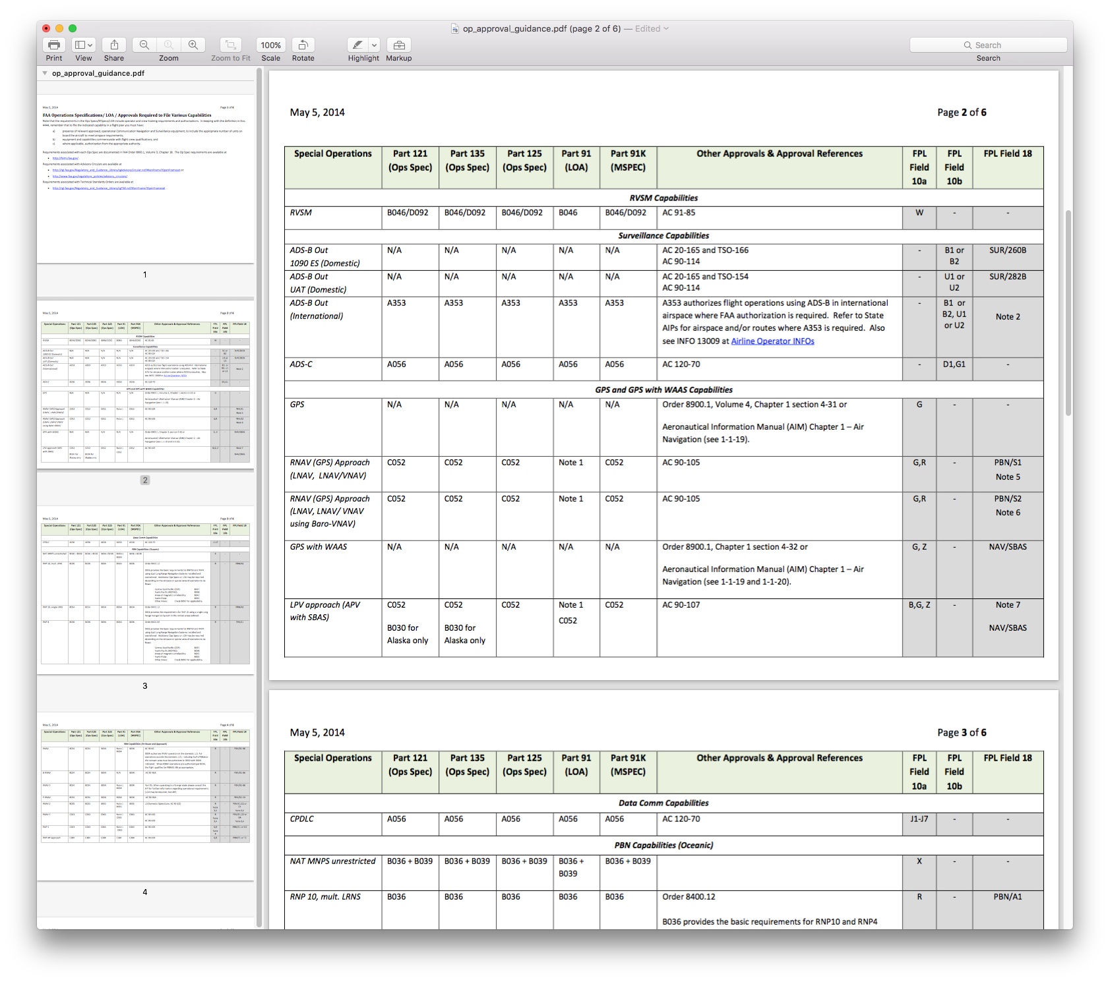Click the PDF document icon in title bar
1110x982 pixels.
[455, 28]
